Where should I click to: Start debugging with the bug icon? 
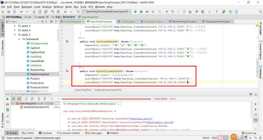coord(141,12)
